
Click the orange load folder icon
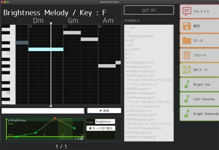[186, 41]
